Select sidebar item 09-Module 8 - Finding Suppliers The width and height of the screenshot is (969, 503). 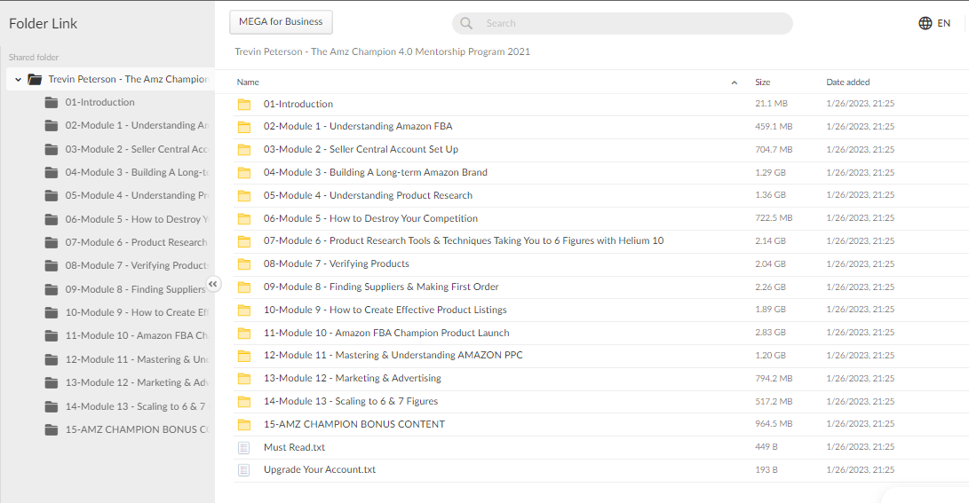(x=136, y=289)
